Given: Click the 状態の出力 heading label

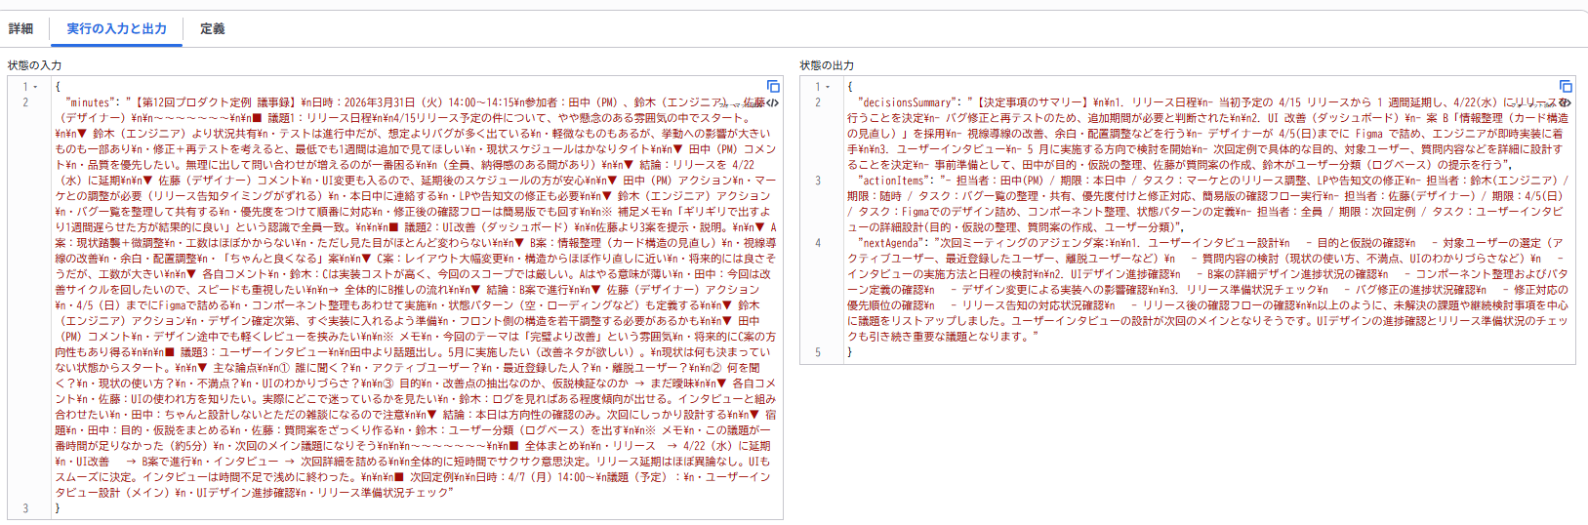Looking at the screenshot, I should pyautogui.click(x=827, y=65).
